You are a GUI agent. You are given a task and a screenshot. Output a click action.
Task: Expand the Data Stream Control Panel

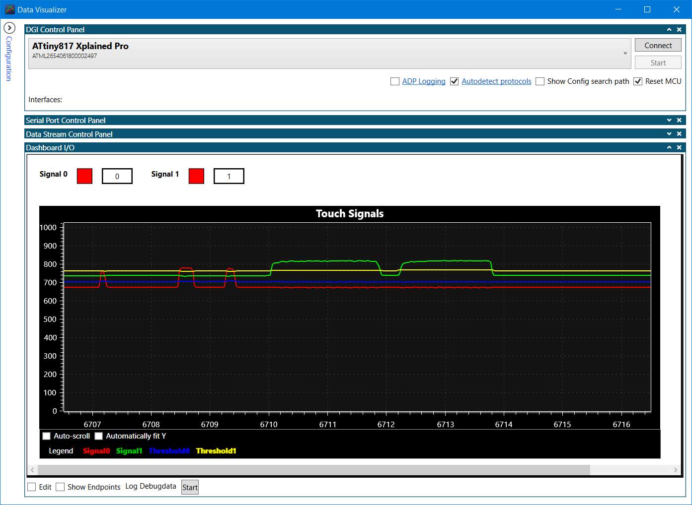[669, 134]
